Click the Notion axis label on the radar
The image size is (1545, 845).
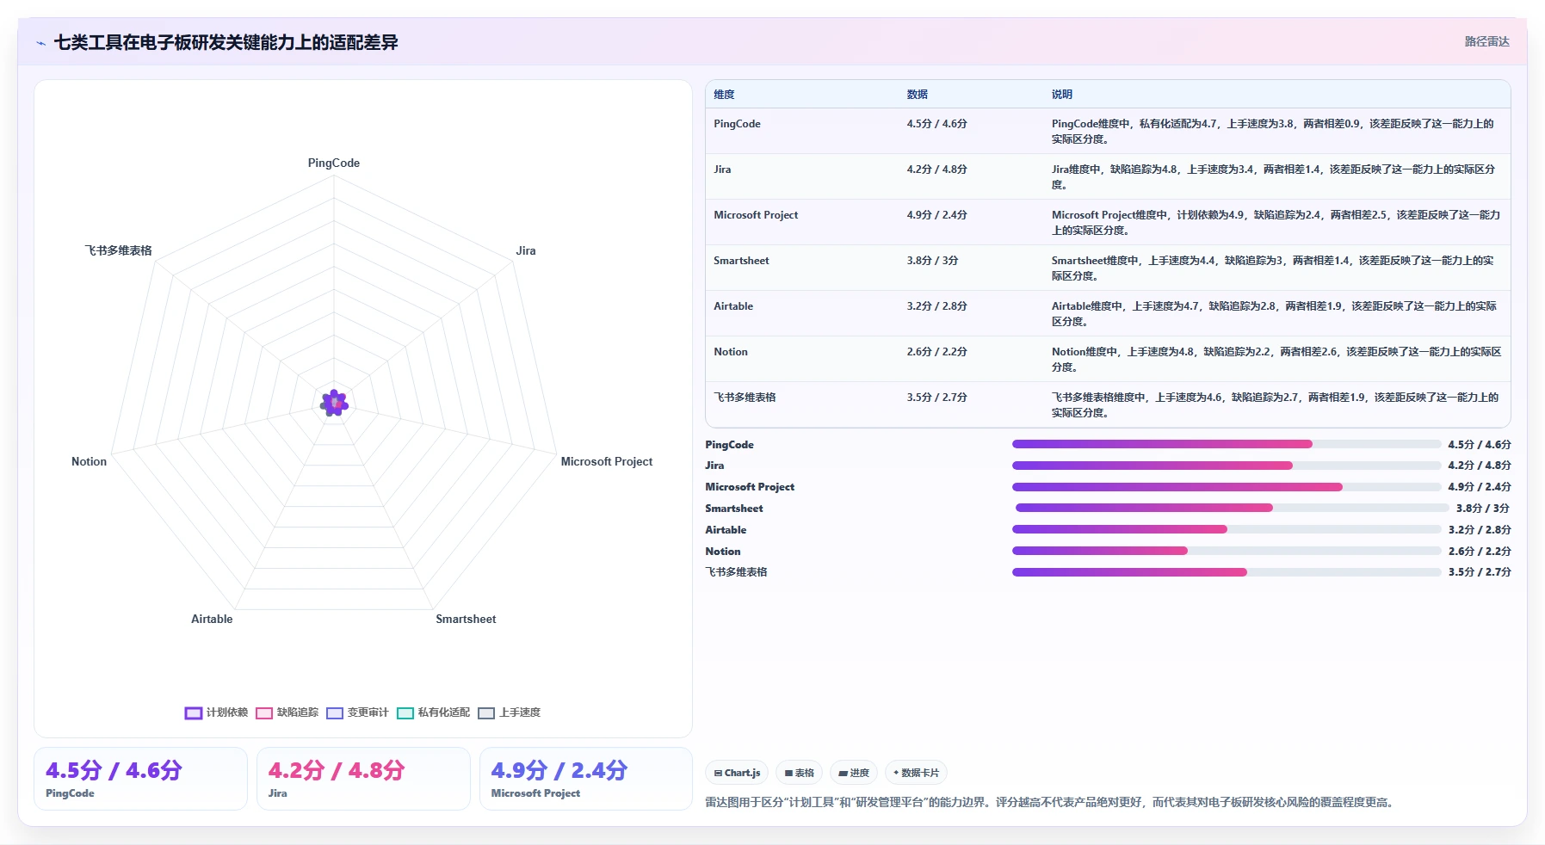click(x=89, y=461)
